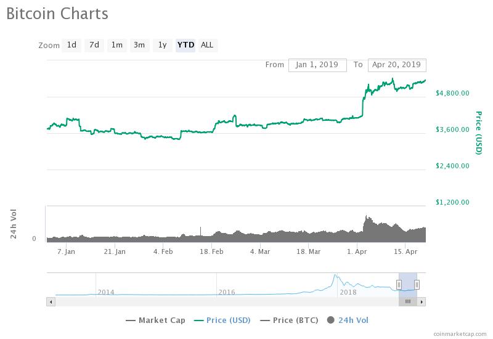493x339 pixels.
Task: Click the right range handle in the navigator
Action: pos(417,284)
